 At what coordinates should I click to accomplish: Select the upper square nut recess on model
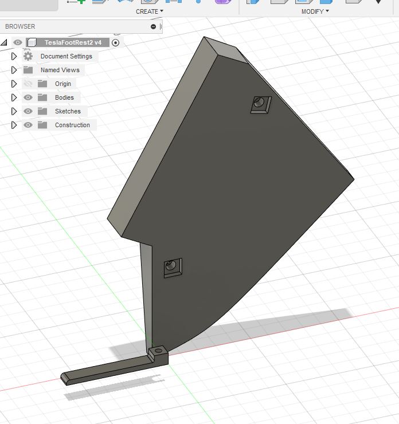261,105
